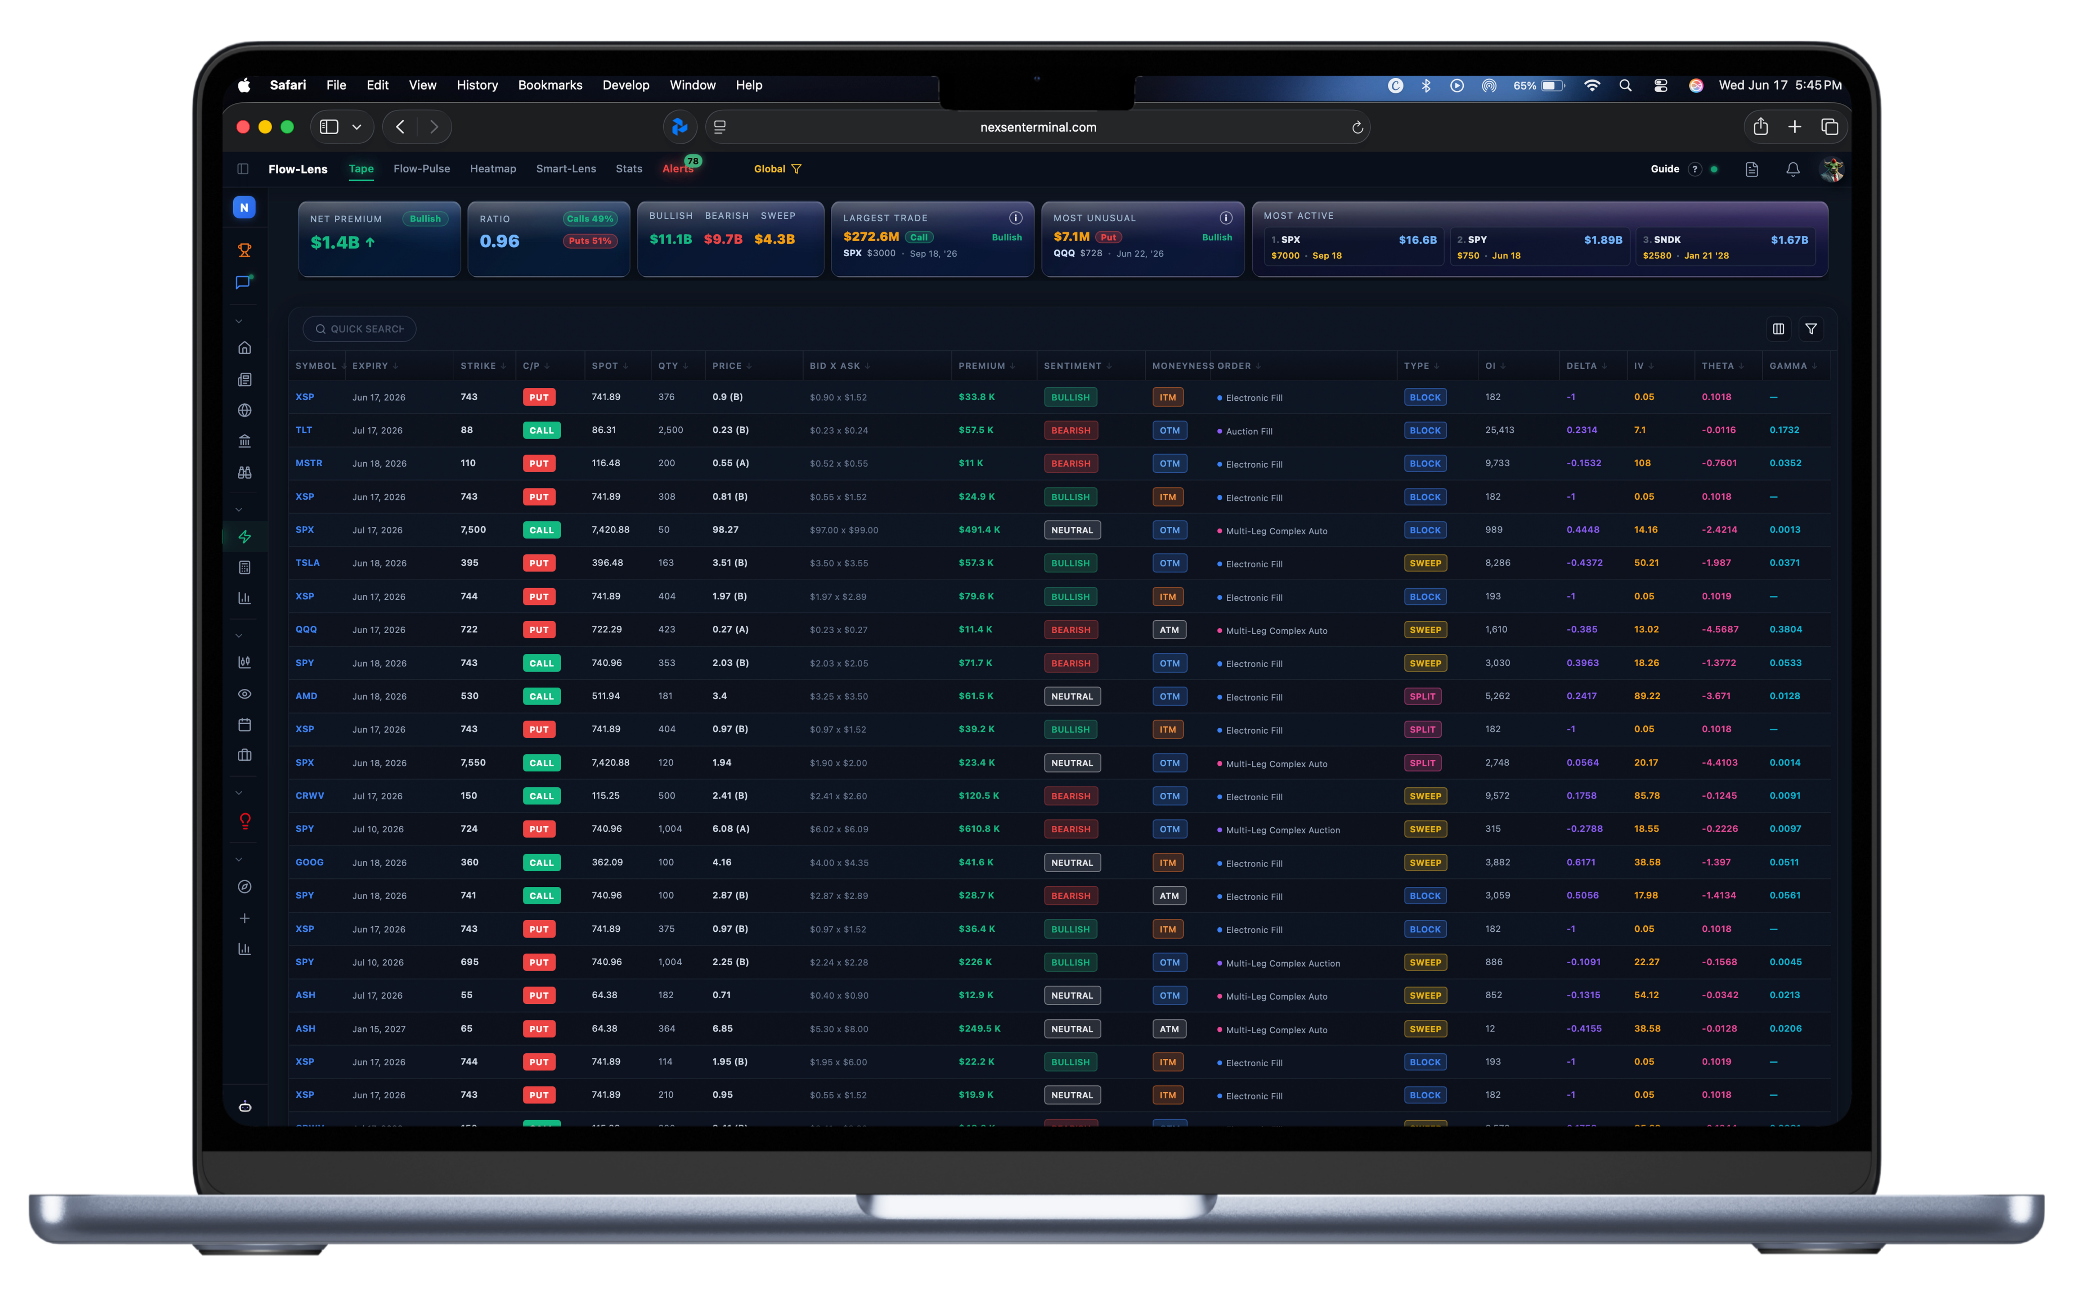
Task: Toggle the eye watchlist sidebar icon
Action: (244, 694)
